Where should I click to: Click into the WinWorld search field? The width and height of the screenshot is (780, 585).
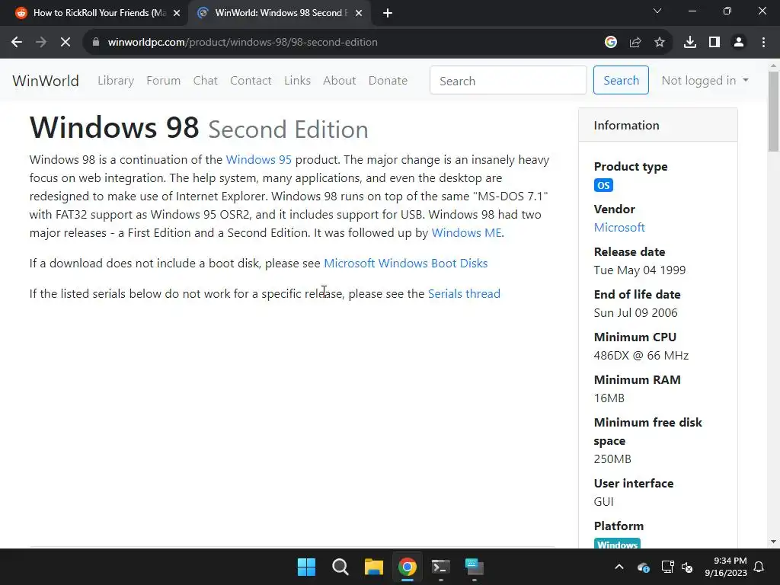(508, 80)
